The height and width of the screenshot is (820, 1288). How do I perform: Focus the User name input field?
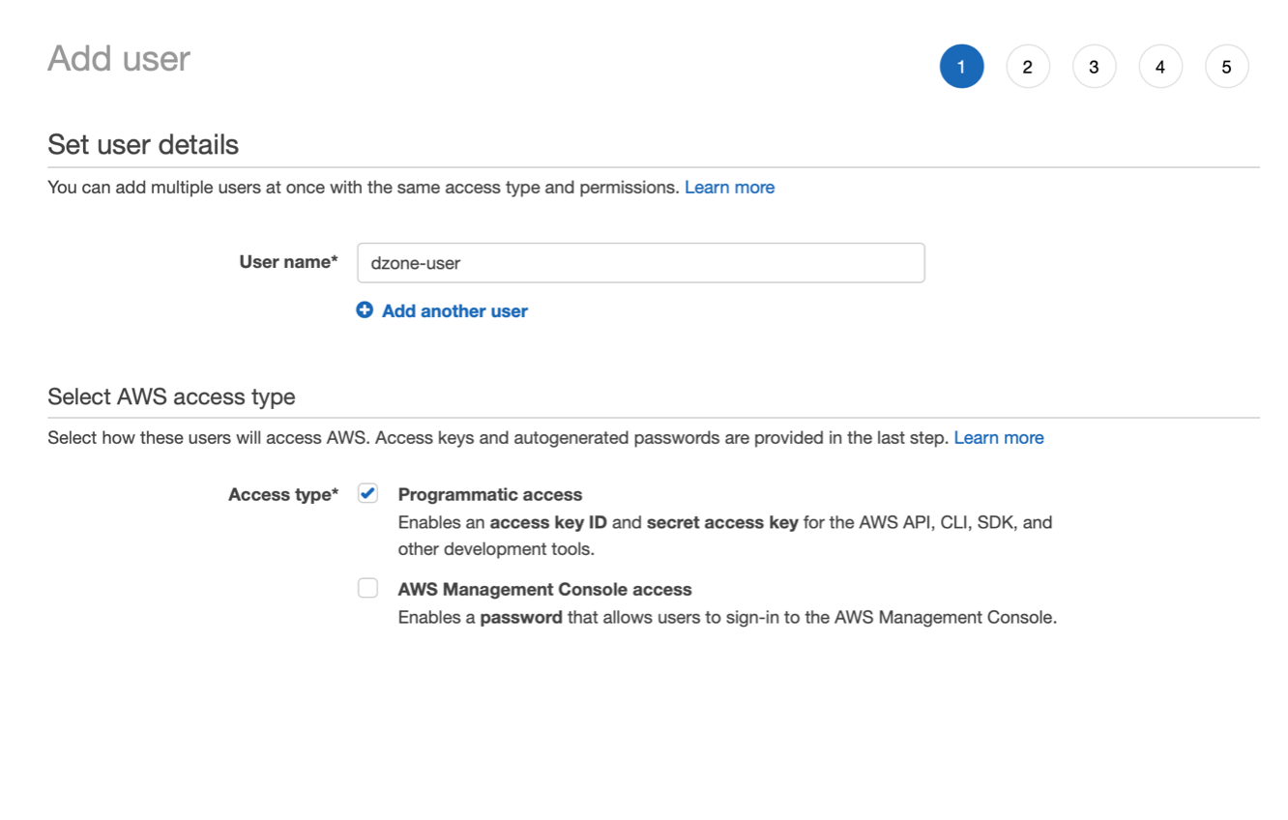coord(640,263)
